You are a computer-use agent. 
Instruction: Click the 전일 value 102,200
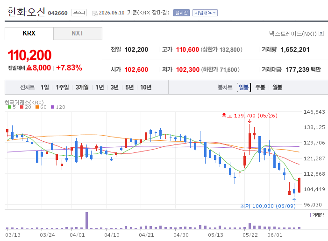tap(136, 50)
